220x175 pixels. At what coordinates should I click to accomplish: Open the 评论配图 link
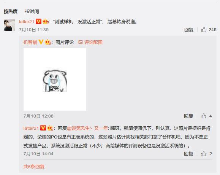93,42
